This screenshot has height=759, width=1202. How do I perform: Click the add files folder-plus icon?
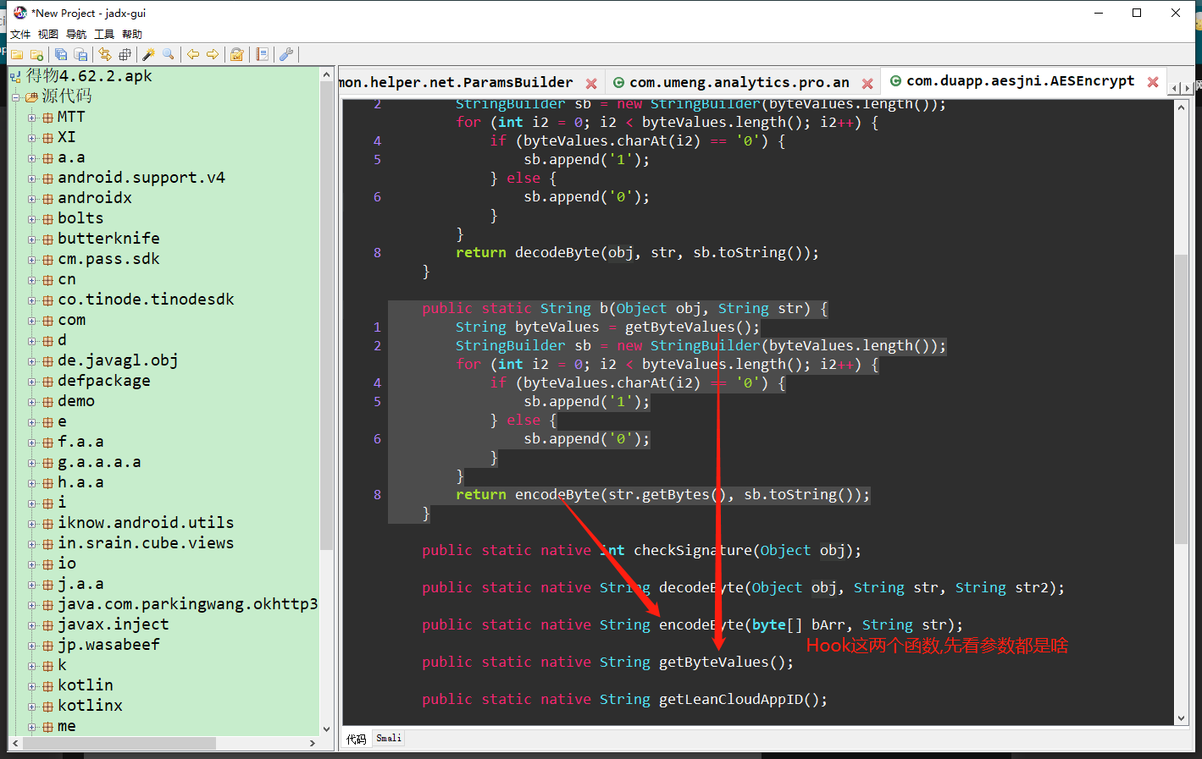(36, 54)
